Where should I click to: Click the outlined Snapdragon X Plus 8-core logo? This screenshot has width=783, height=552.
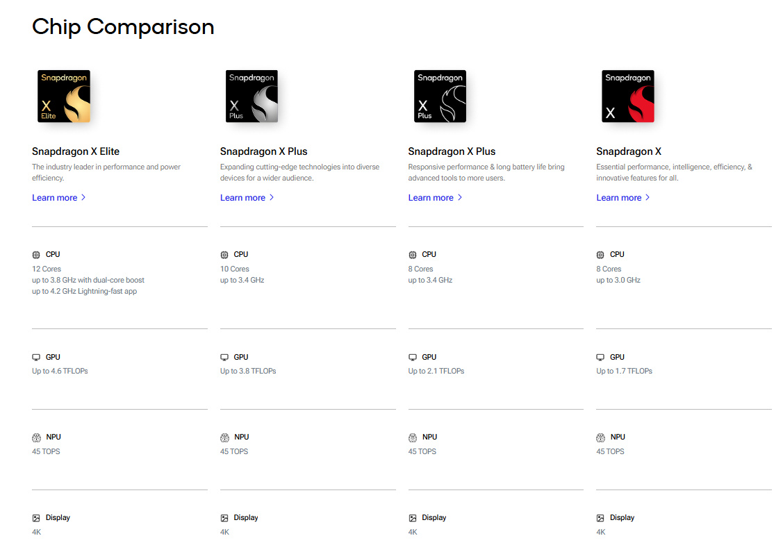(x=440, y=97)
